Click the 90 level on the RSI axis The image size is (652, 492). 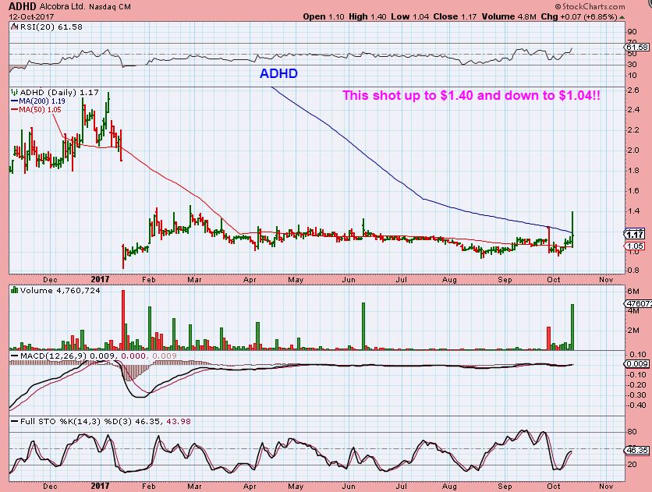[632, 32]
